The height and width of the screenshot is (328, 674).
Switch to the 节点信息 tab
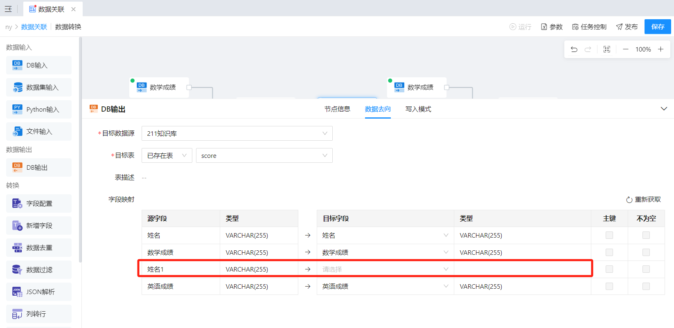pos(337,109)
